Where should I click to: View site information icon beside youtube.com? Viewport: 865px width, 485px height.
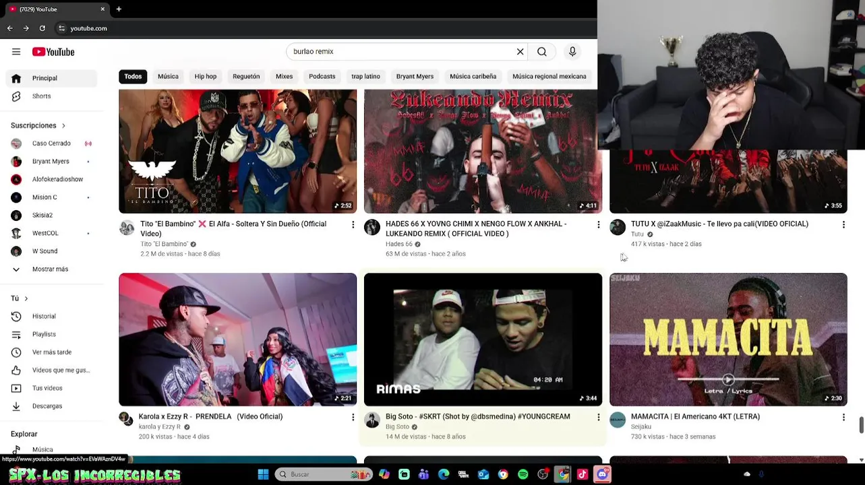(61, 28)
